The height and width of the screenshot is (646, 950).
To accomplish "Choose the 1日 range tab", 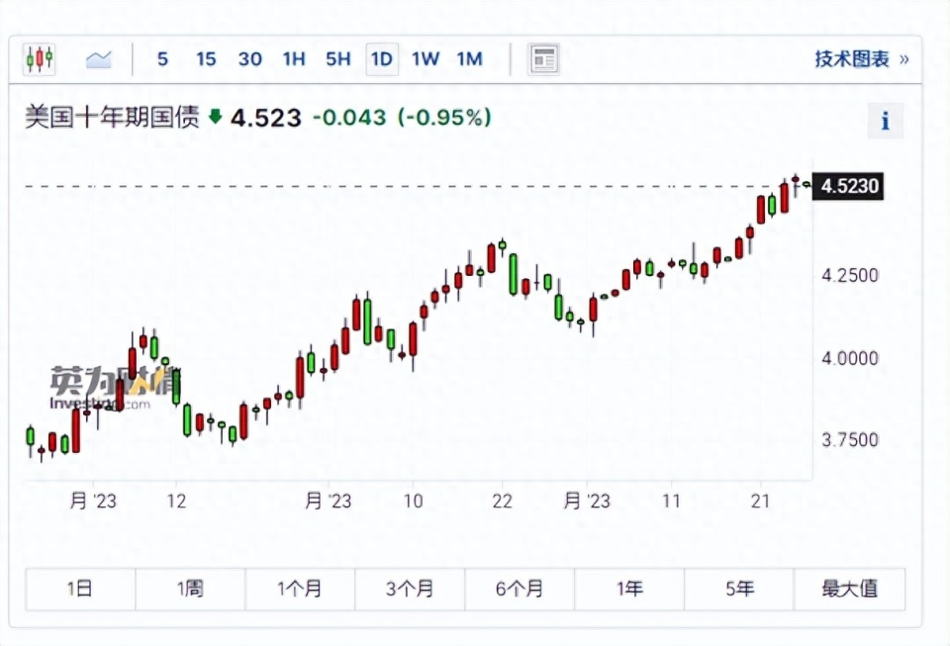I will [80, 589].
